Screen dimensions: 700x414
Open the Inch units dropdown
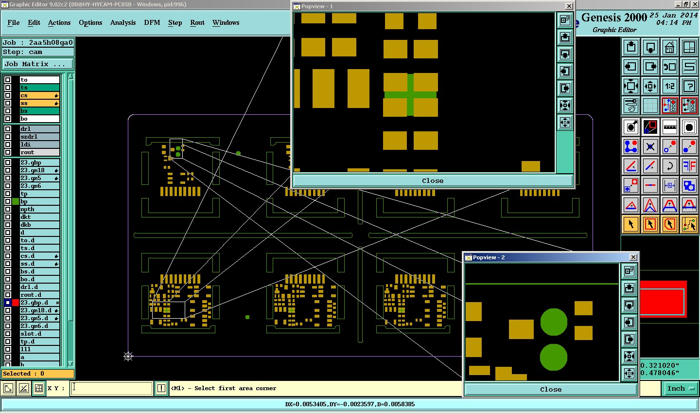click(x=681, y=388)
